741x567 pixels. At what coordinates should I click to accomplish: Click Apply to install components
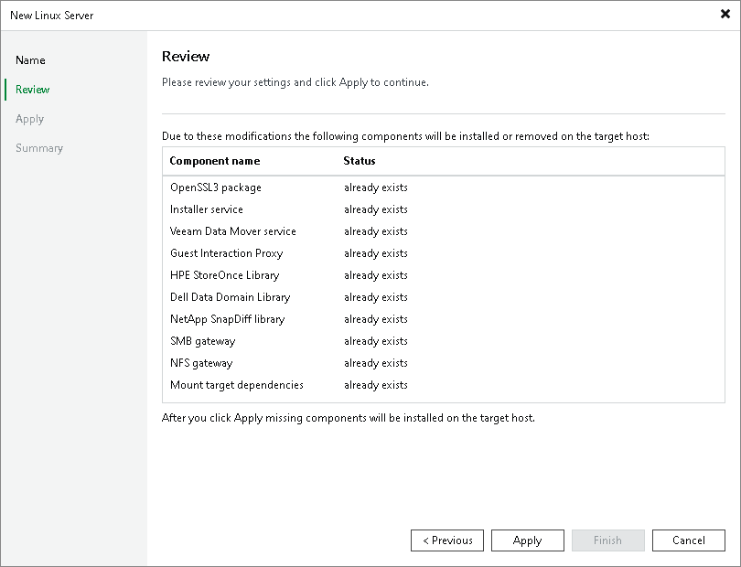(x=527, y=540)
